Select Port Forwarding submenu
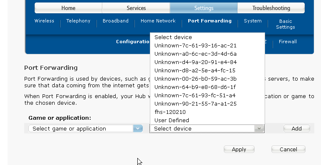Viewport: 321px width, 165px height. point(210,21)
